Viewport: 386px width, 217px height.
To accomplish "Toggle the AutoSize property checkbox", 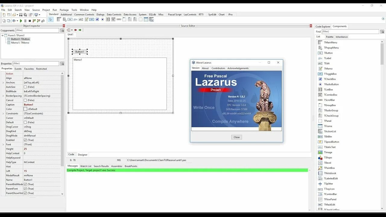I will point(25,87).
